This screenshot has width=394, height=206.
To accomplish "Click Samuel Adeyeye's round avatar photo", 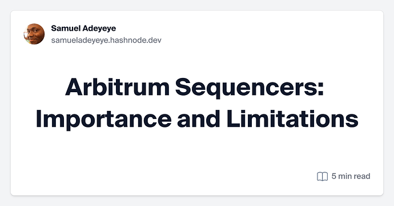I will (x=34, y=34).
